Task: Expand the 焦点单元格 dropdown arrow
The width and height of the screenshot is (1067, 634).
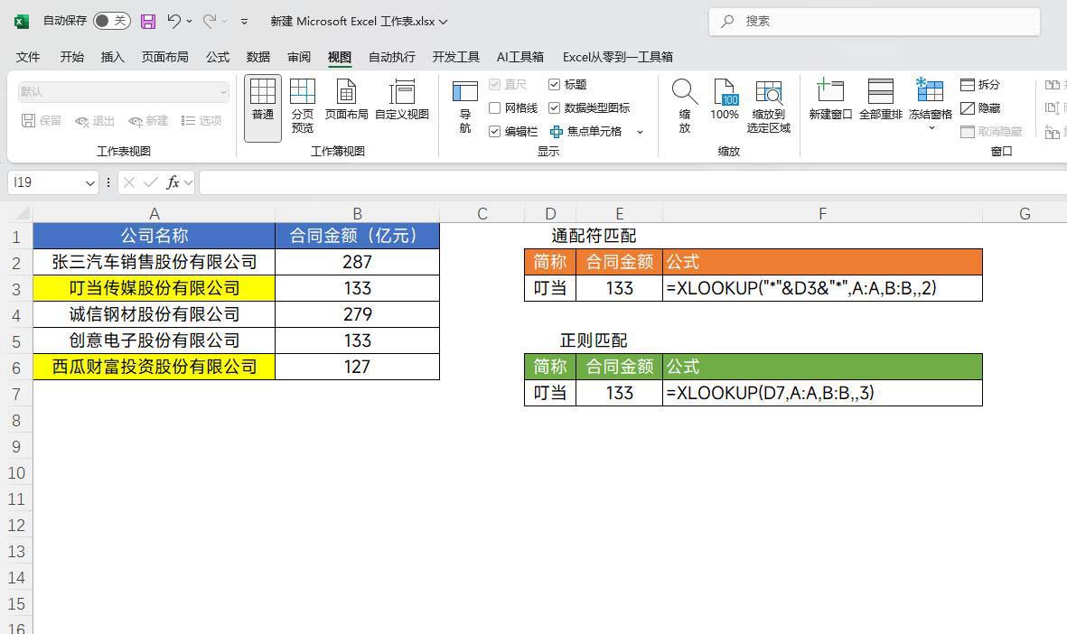Action: 639,131
